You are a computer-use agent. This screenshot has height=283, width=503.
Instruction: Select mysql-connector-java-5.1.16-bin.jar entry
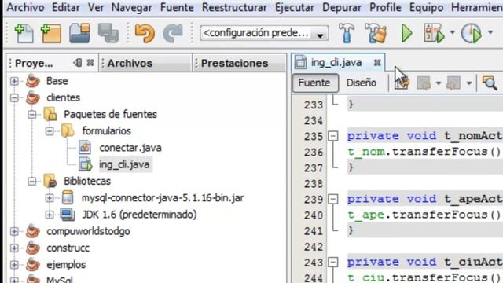point(163,197)
